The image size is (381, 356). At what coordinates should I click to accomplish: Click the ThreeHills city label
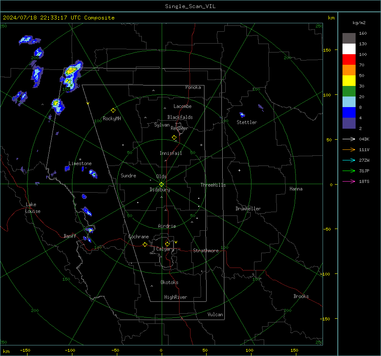[213, 185]
